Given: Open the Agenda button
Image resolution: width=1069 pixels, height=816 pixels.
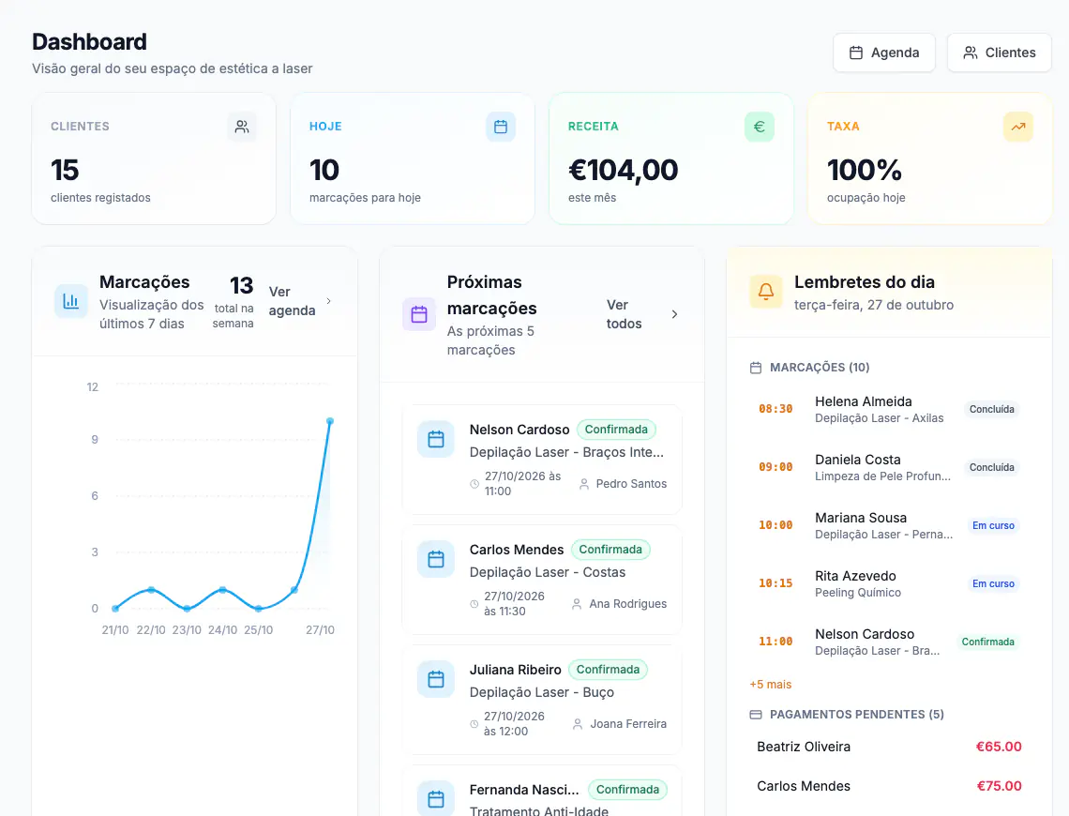Looking at the screenshot, I should (883, 53).
